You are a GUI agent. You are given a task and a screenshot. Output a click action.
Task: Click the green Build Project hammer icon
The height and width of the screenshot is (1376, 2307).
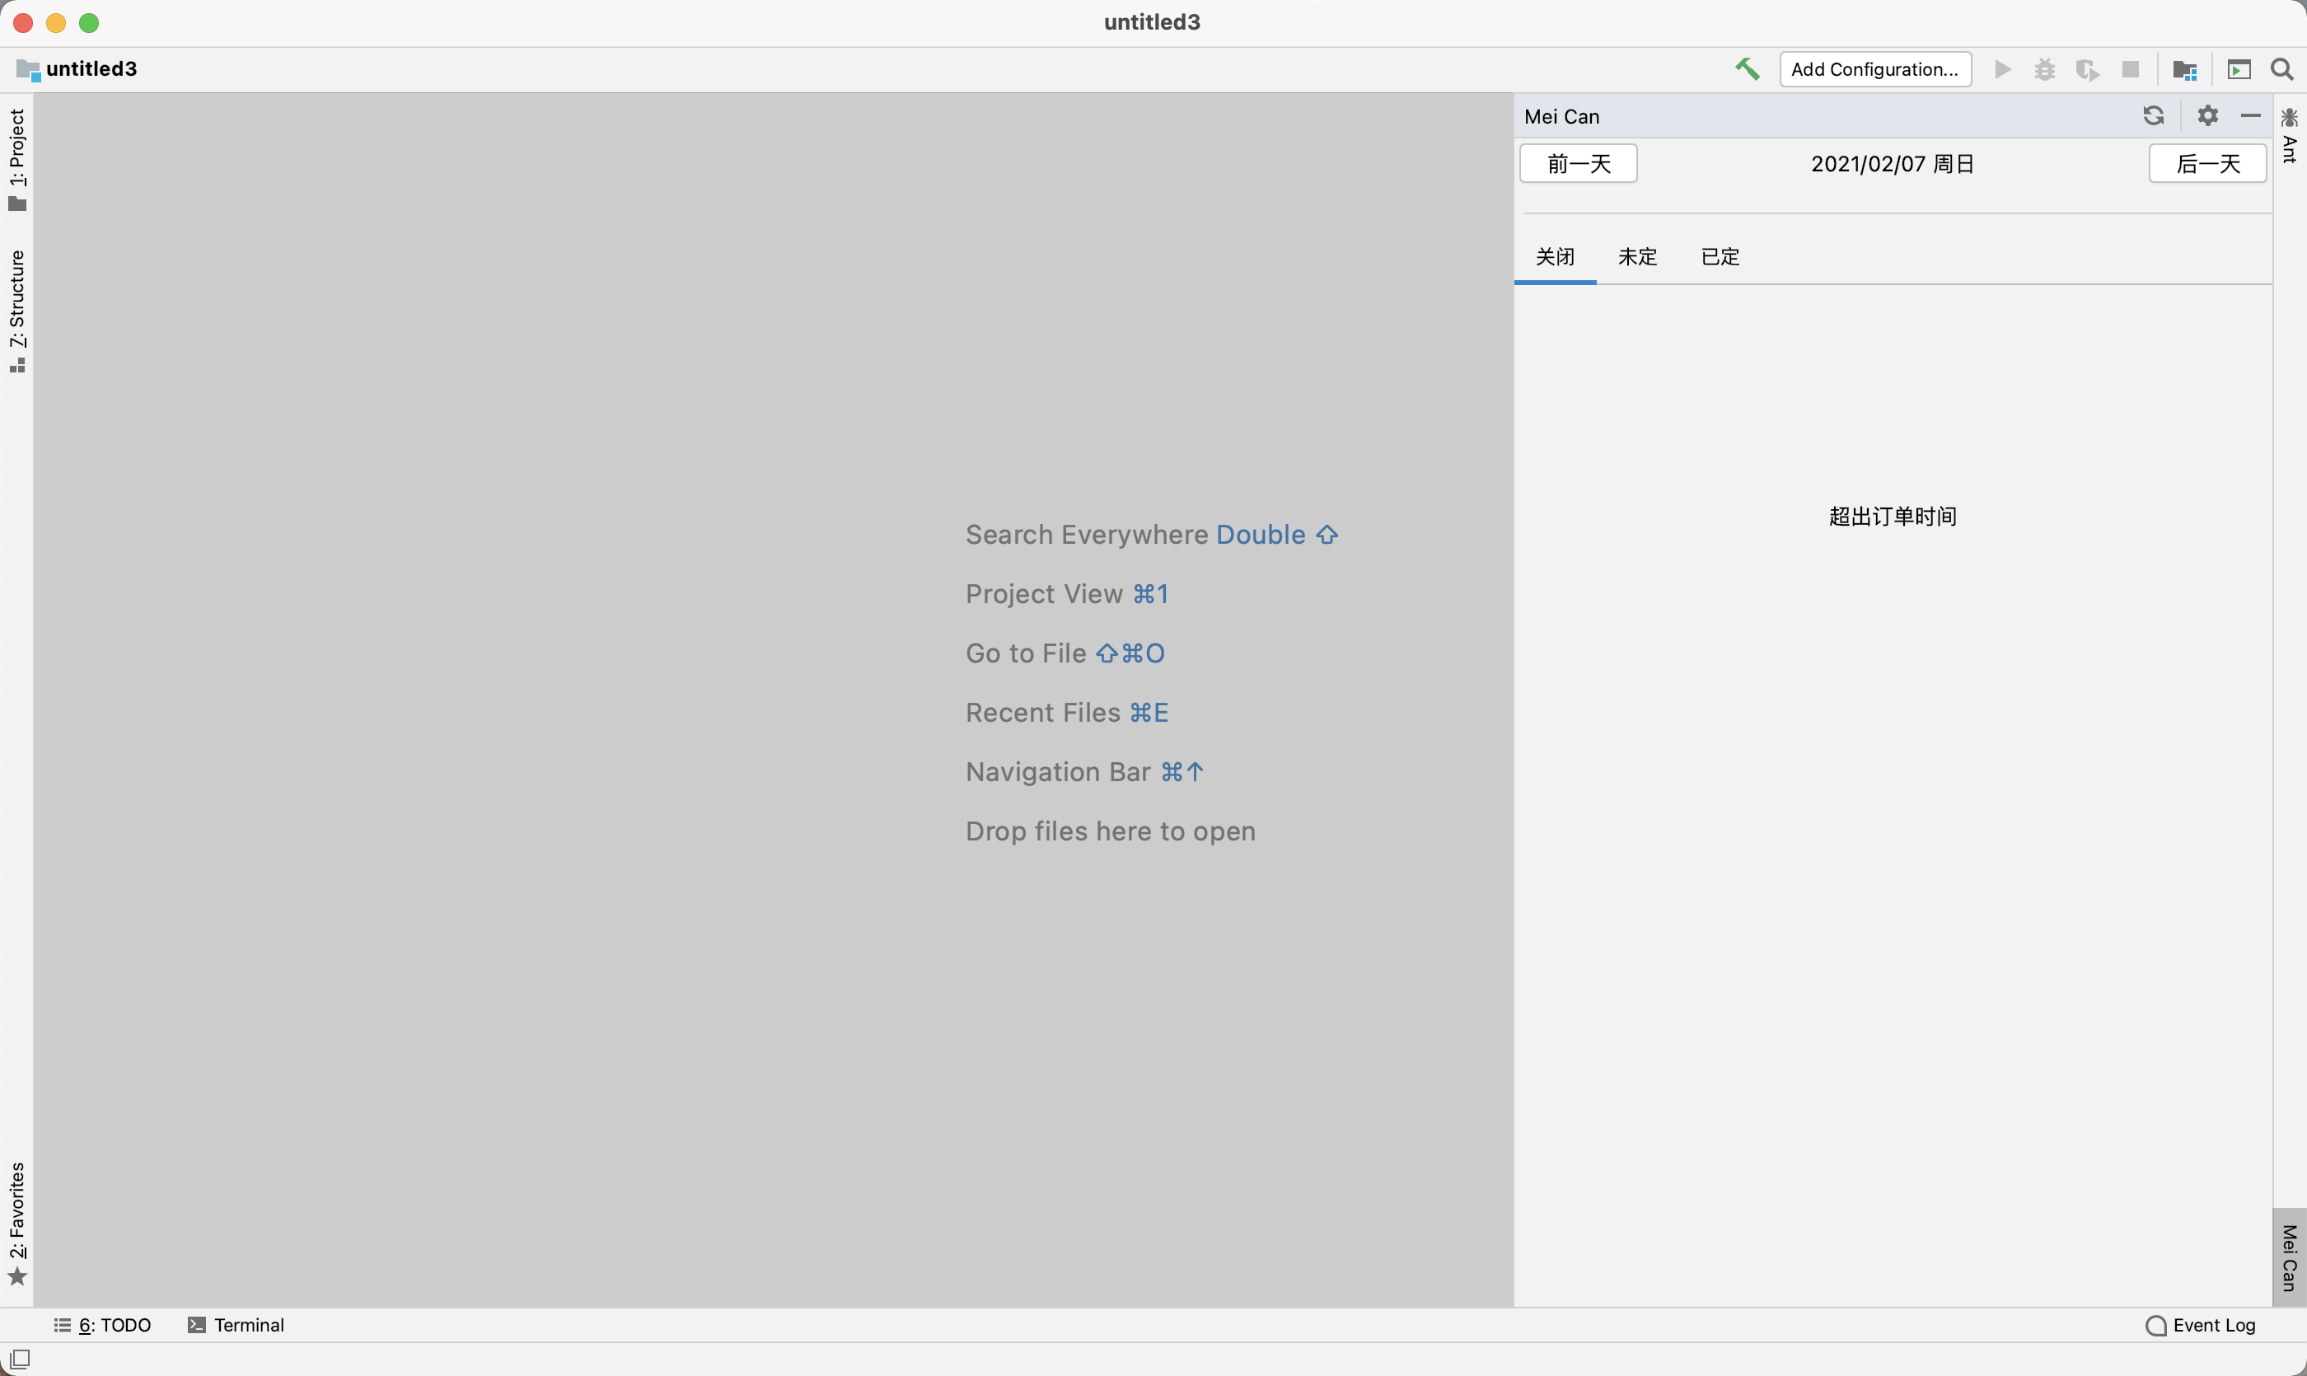(x=1747, y=69)
